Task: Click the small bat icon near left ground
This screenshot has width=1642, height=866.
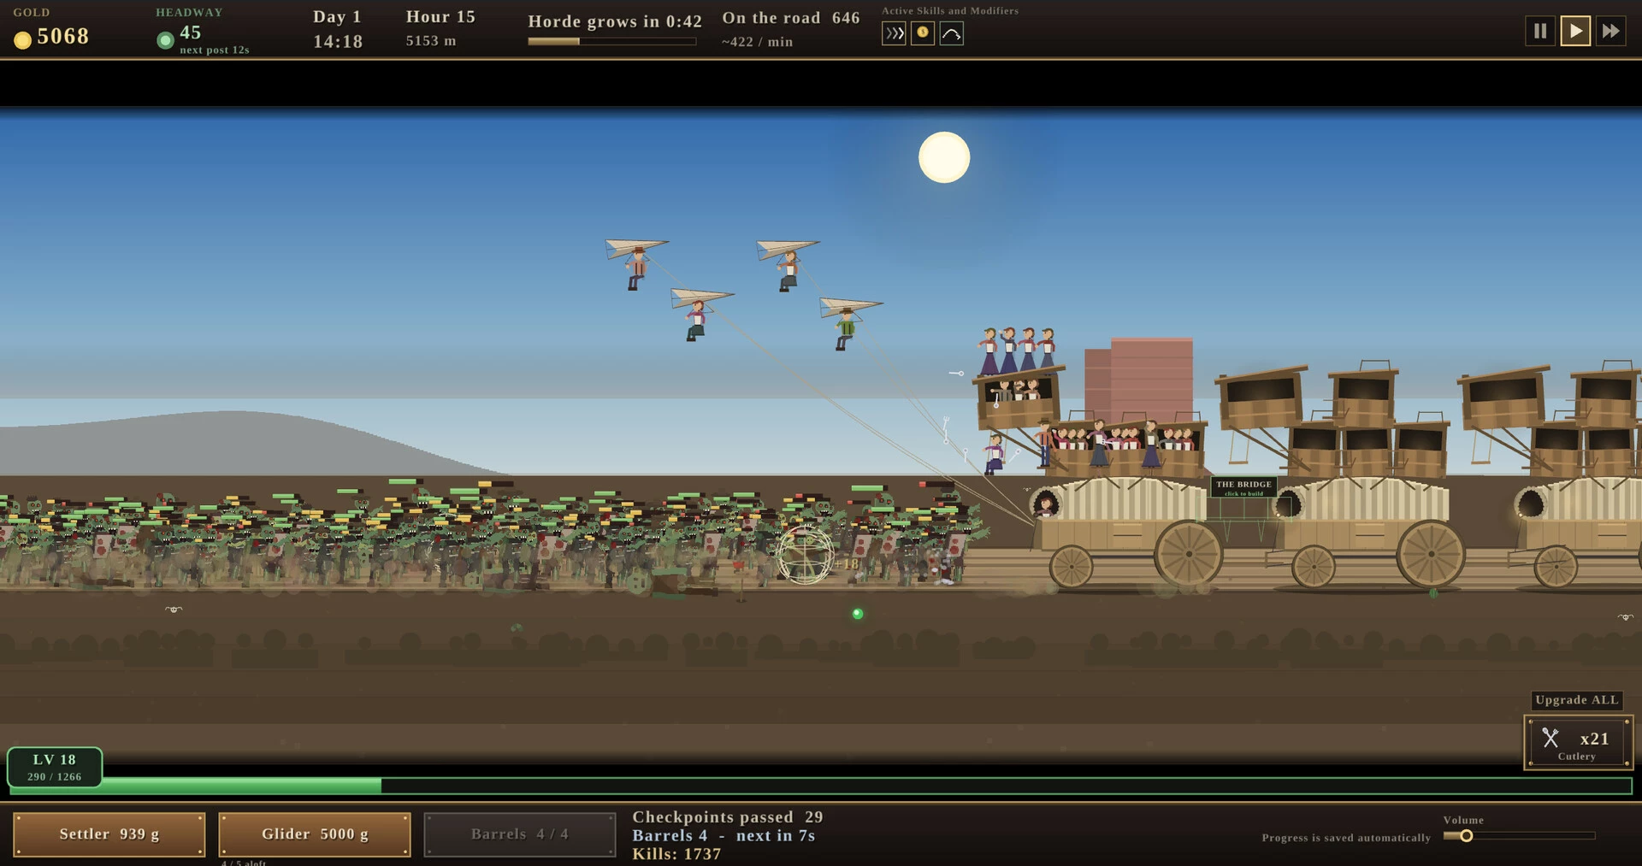Action: coord(174,610)
